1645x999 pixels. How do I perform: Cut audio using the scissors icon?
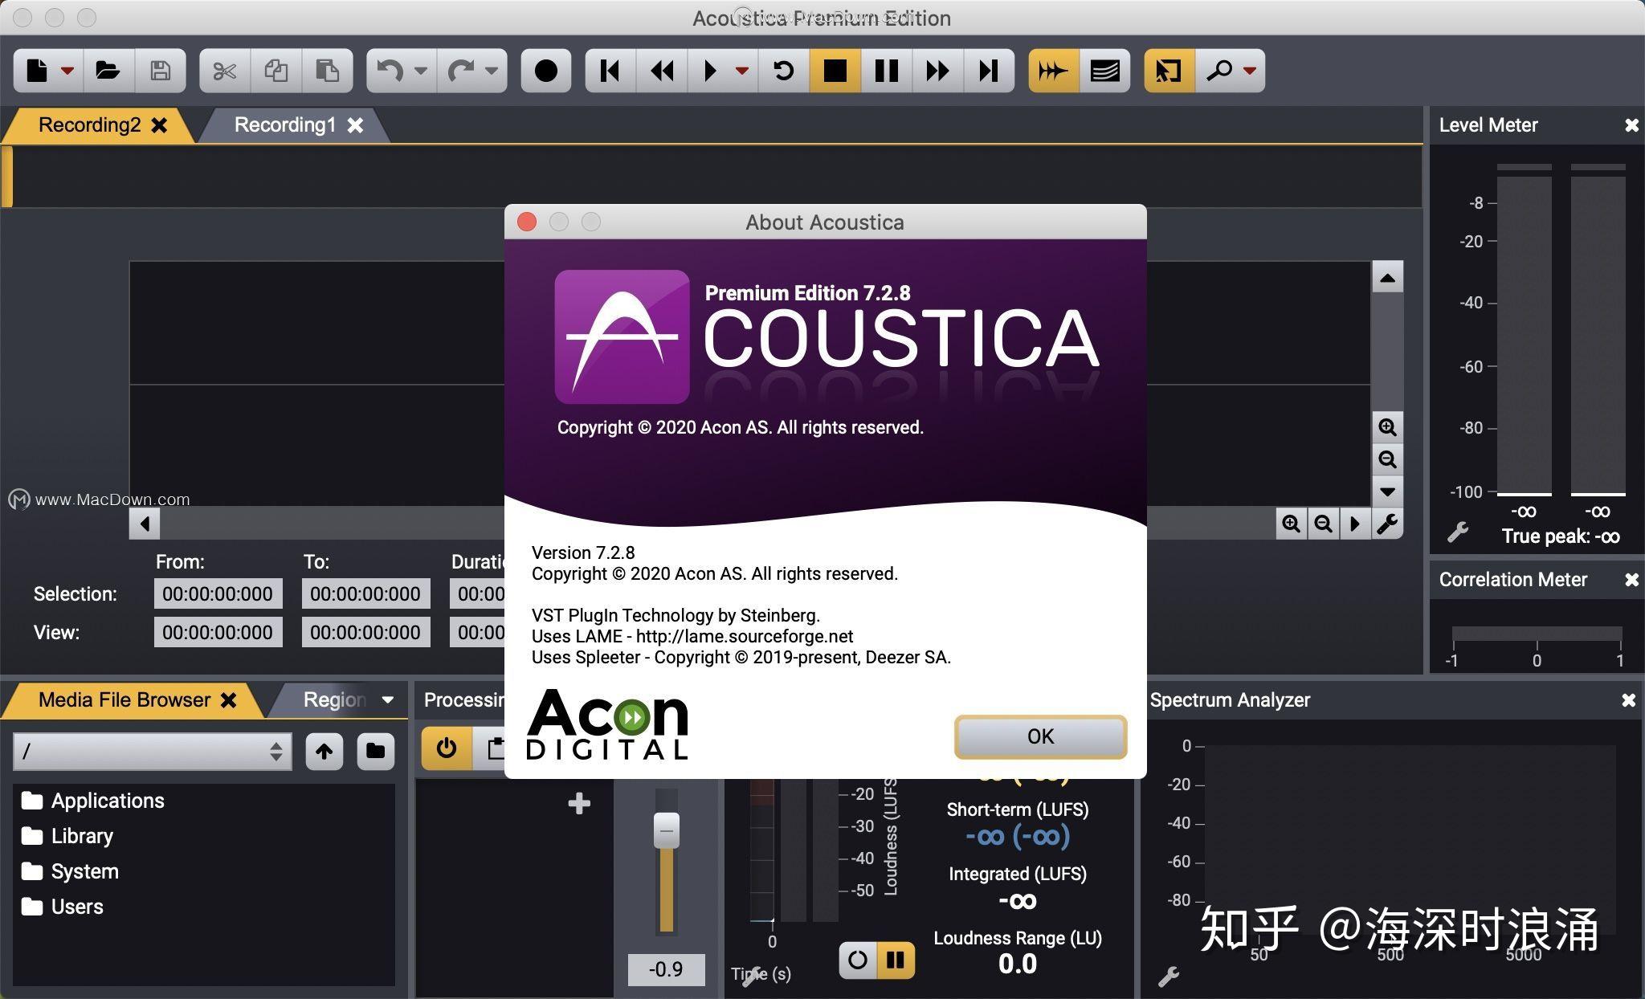[x=226, y=71]
